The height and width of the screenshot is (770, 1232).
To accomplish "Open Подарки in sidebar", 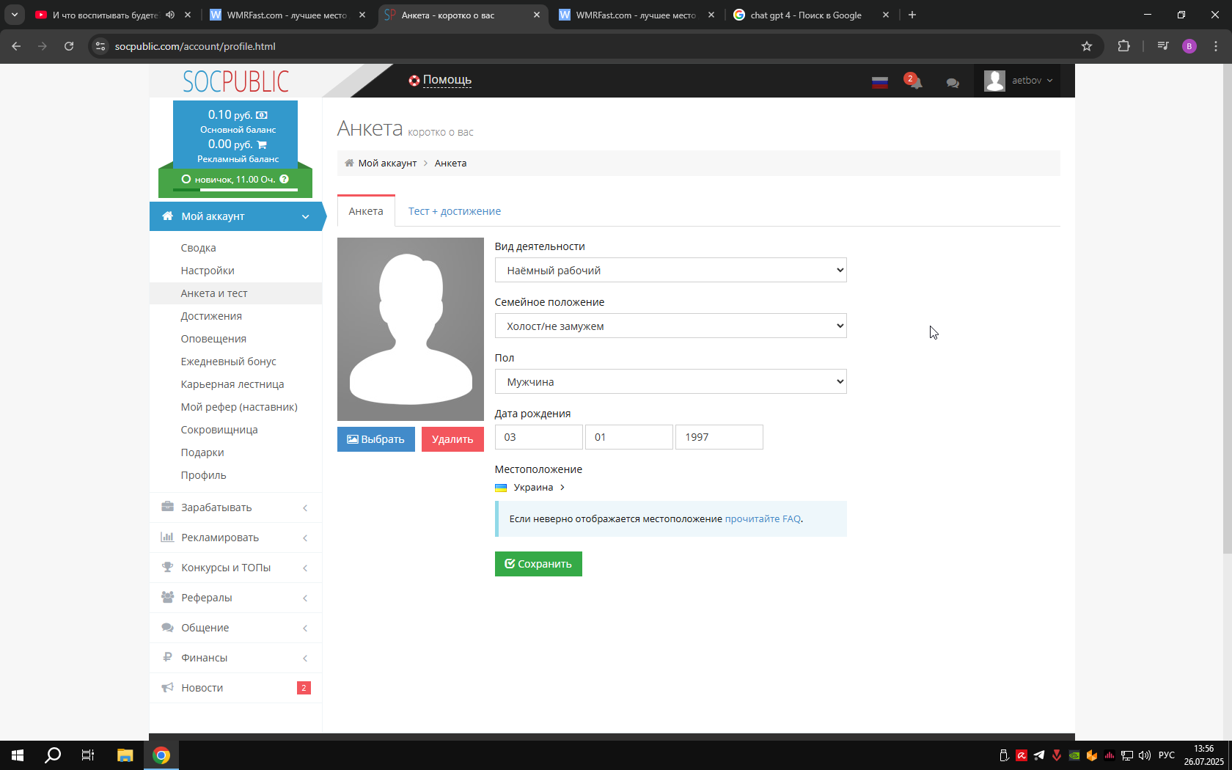I will coord(202,452).
